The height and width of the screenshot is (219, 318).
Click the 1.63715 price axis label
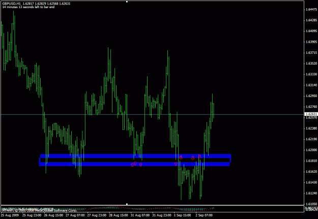311,53
